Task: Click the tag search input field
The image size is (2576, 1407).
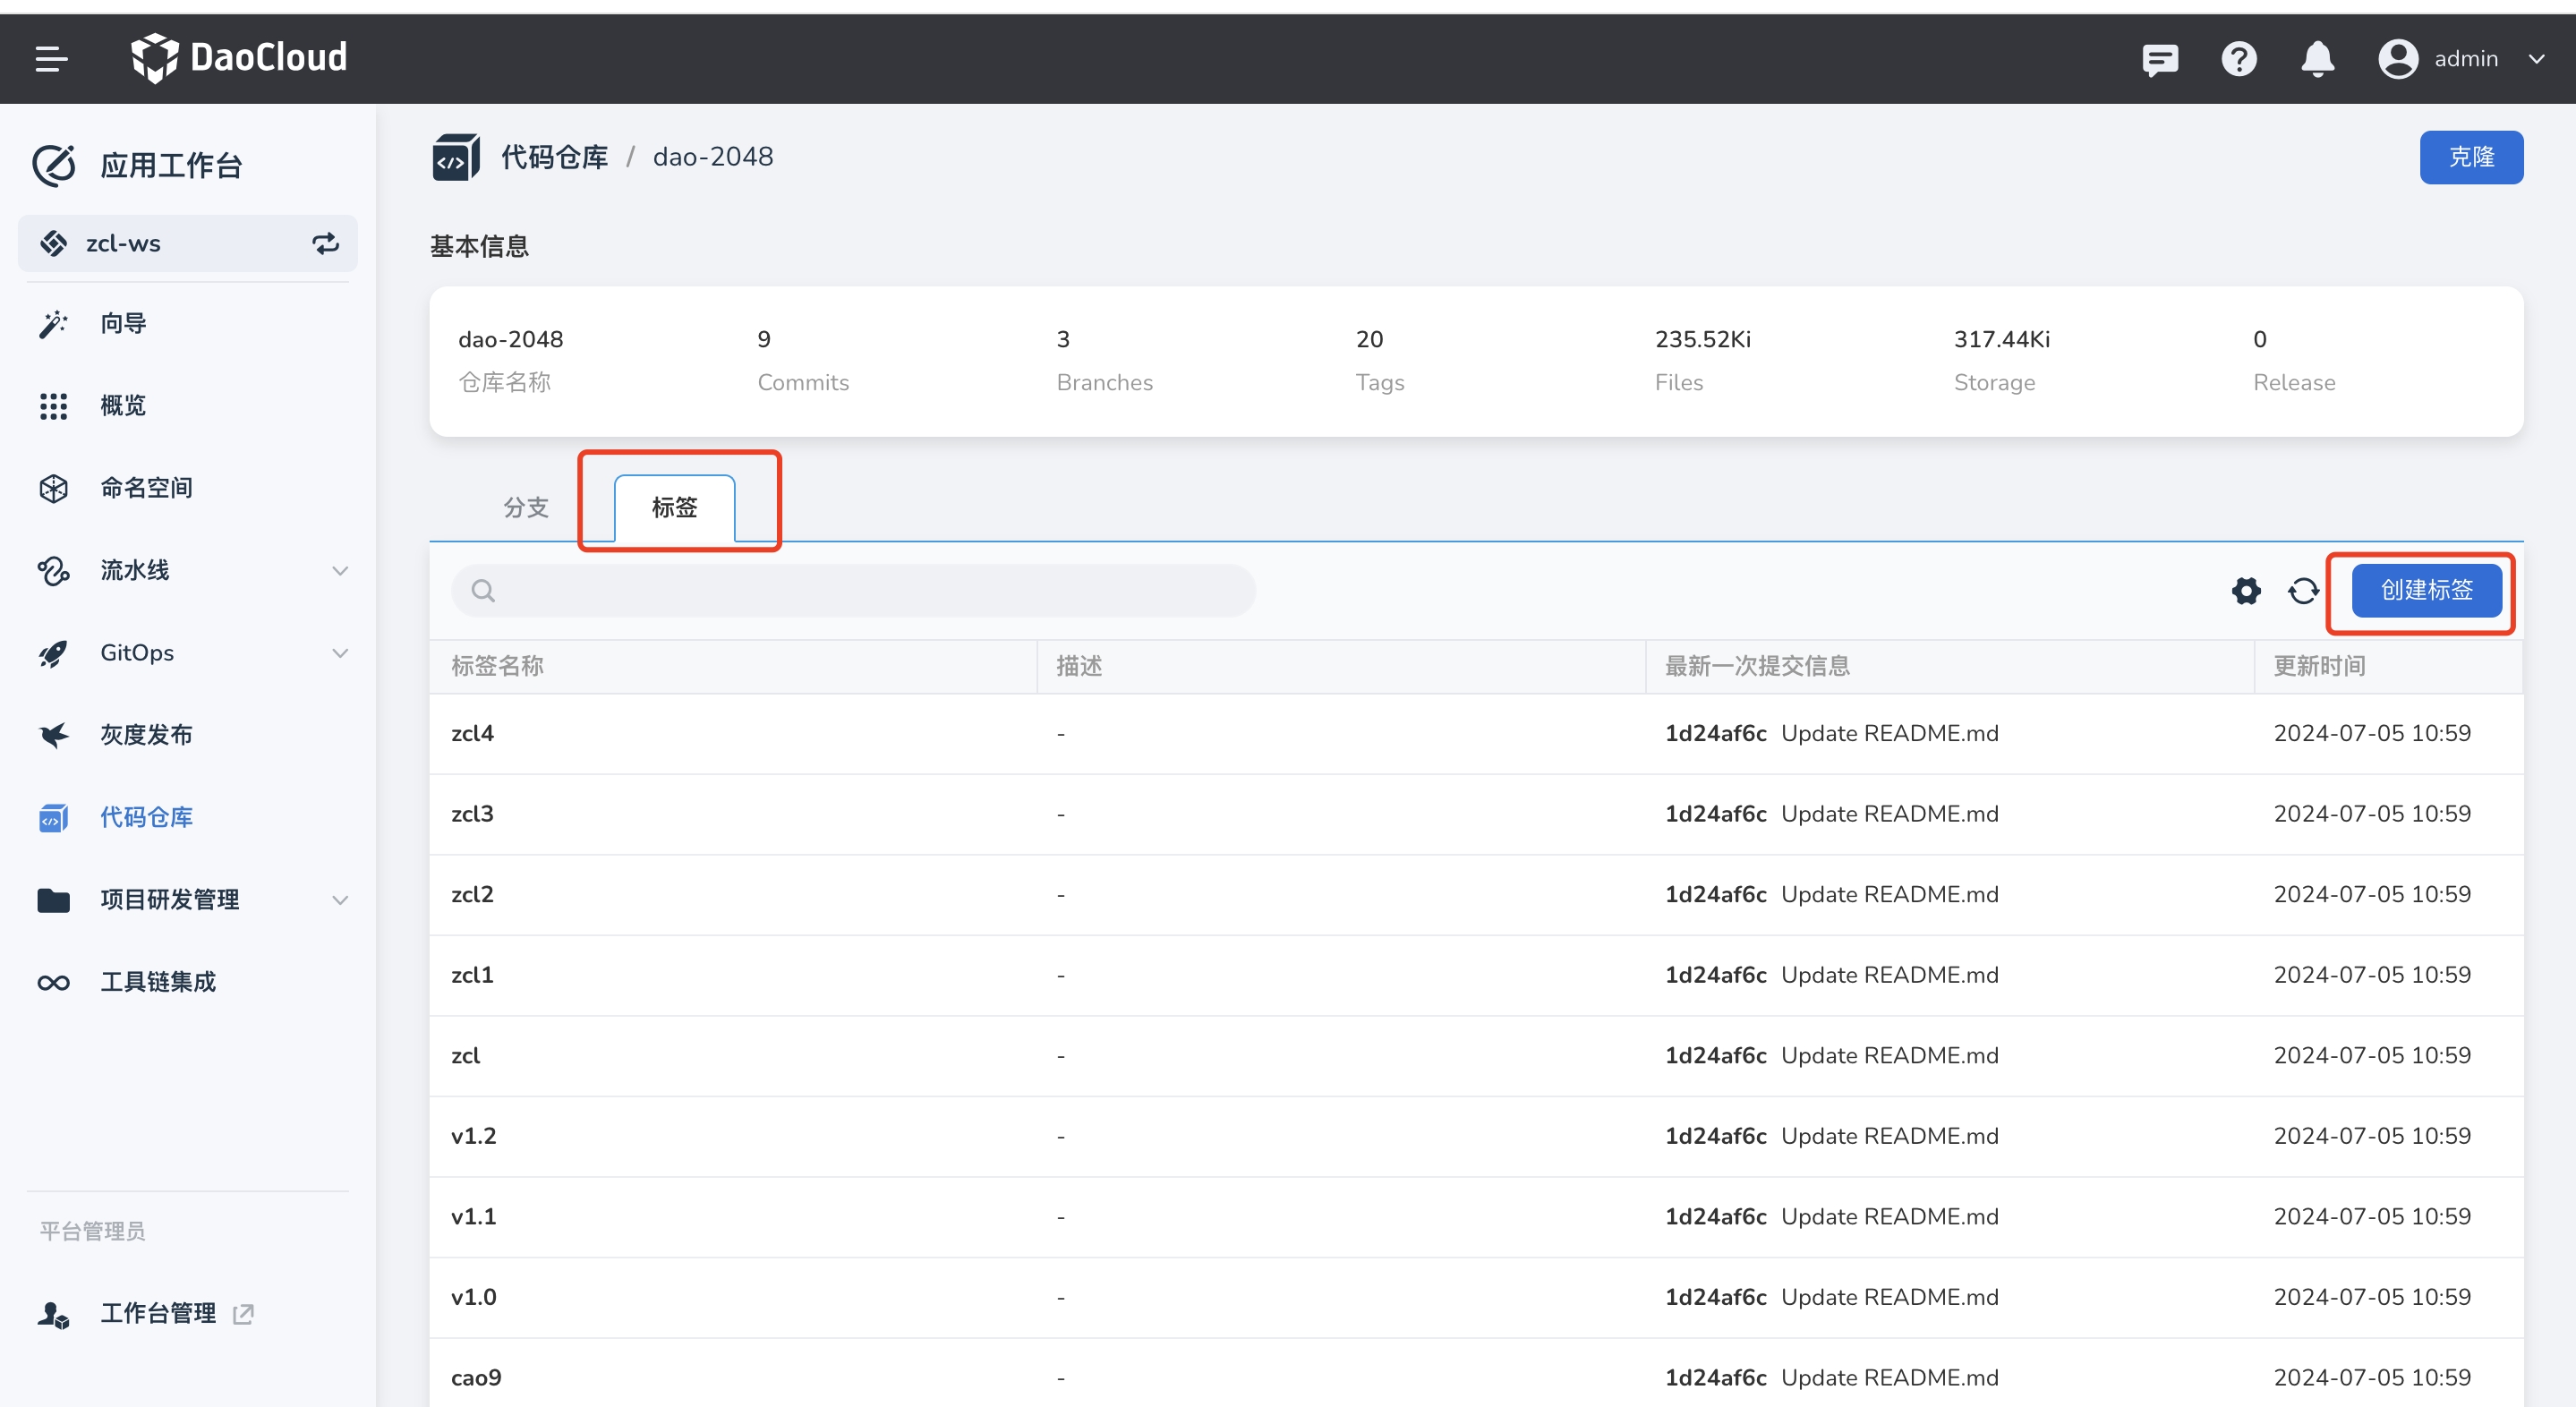Action: 870,591
